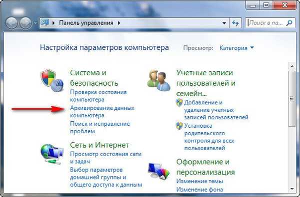This screenshot has height=197, width=300.
Task: Click Изменение темы link
Action: pos(199,181)
